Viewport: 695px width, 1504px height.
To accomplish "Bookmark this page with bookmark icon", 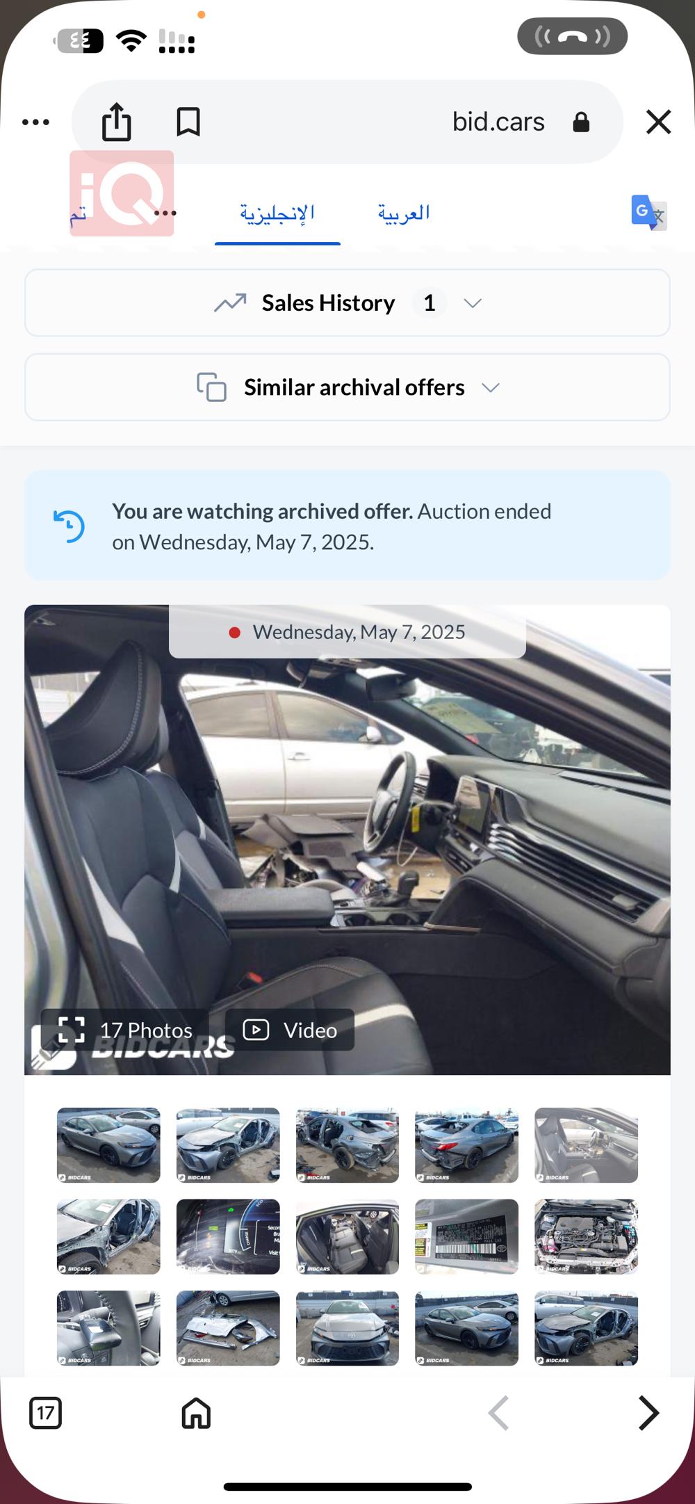I will 188,122.
